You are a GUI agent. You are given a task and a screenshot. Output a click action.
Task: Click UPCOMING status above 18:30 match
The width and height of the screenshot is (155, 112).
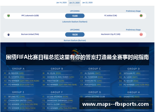click(x=75, y=30)
